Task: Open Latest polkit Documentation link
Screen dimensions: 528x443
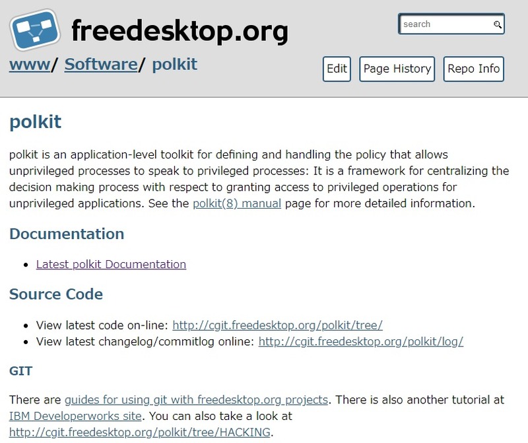Action: tap(111, 264)
